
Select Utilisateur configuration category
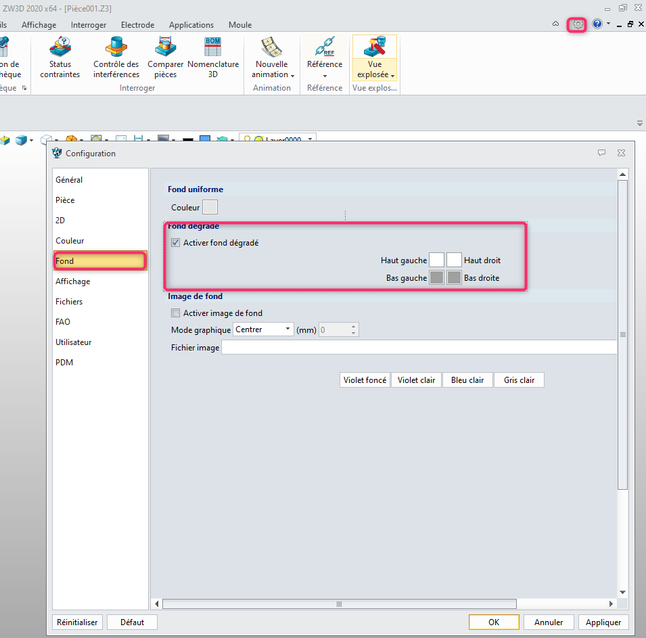pyautogui.click(x=100, y=342)
